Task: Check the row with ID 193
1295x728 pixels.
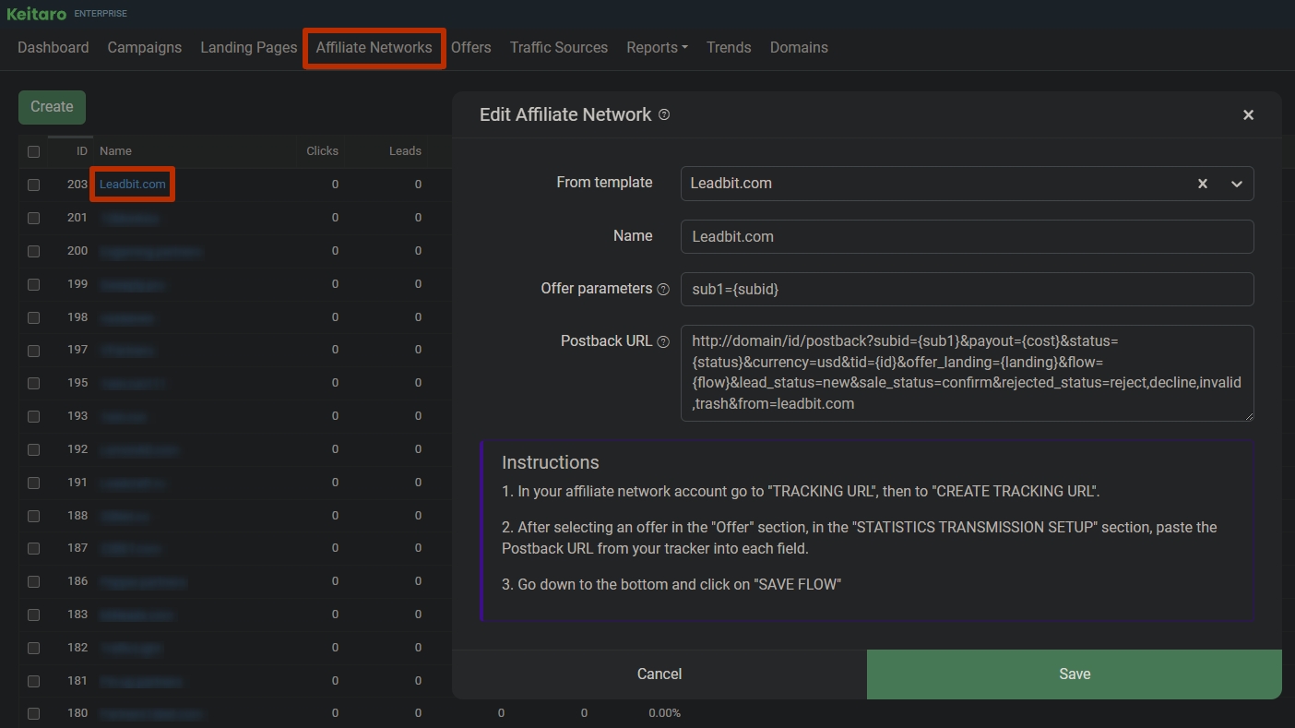Action: [x=34, y=416]
